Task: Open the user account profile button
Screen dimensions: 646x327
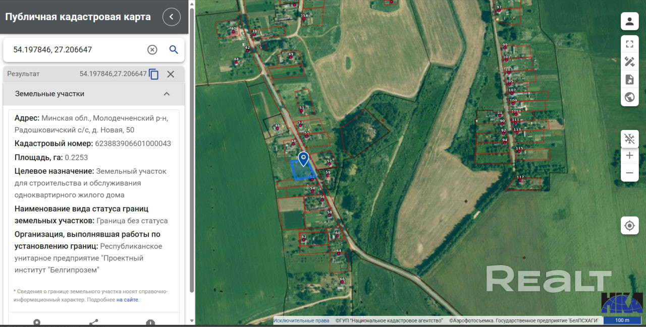Action: coord(629,22)
